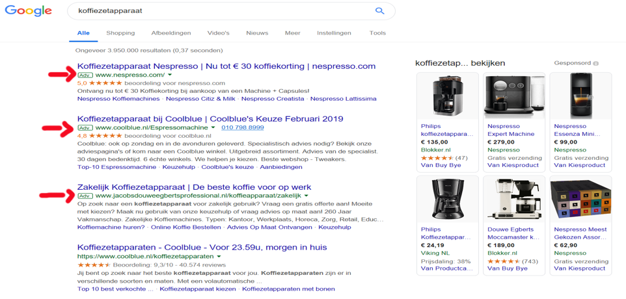Open the Afbeeldingen tab

[171, 33]
